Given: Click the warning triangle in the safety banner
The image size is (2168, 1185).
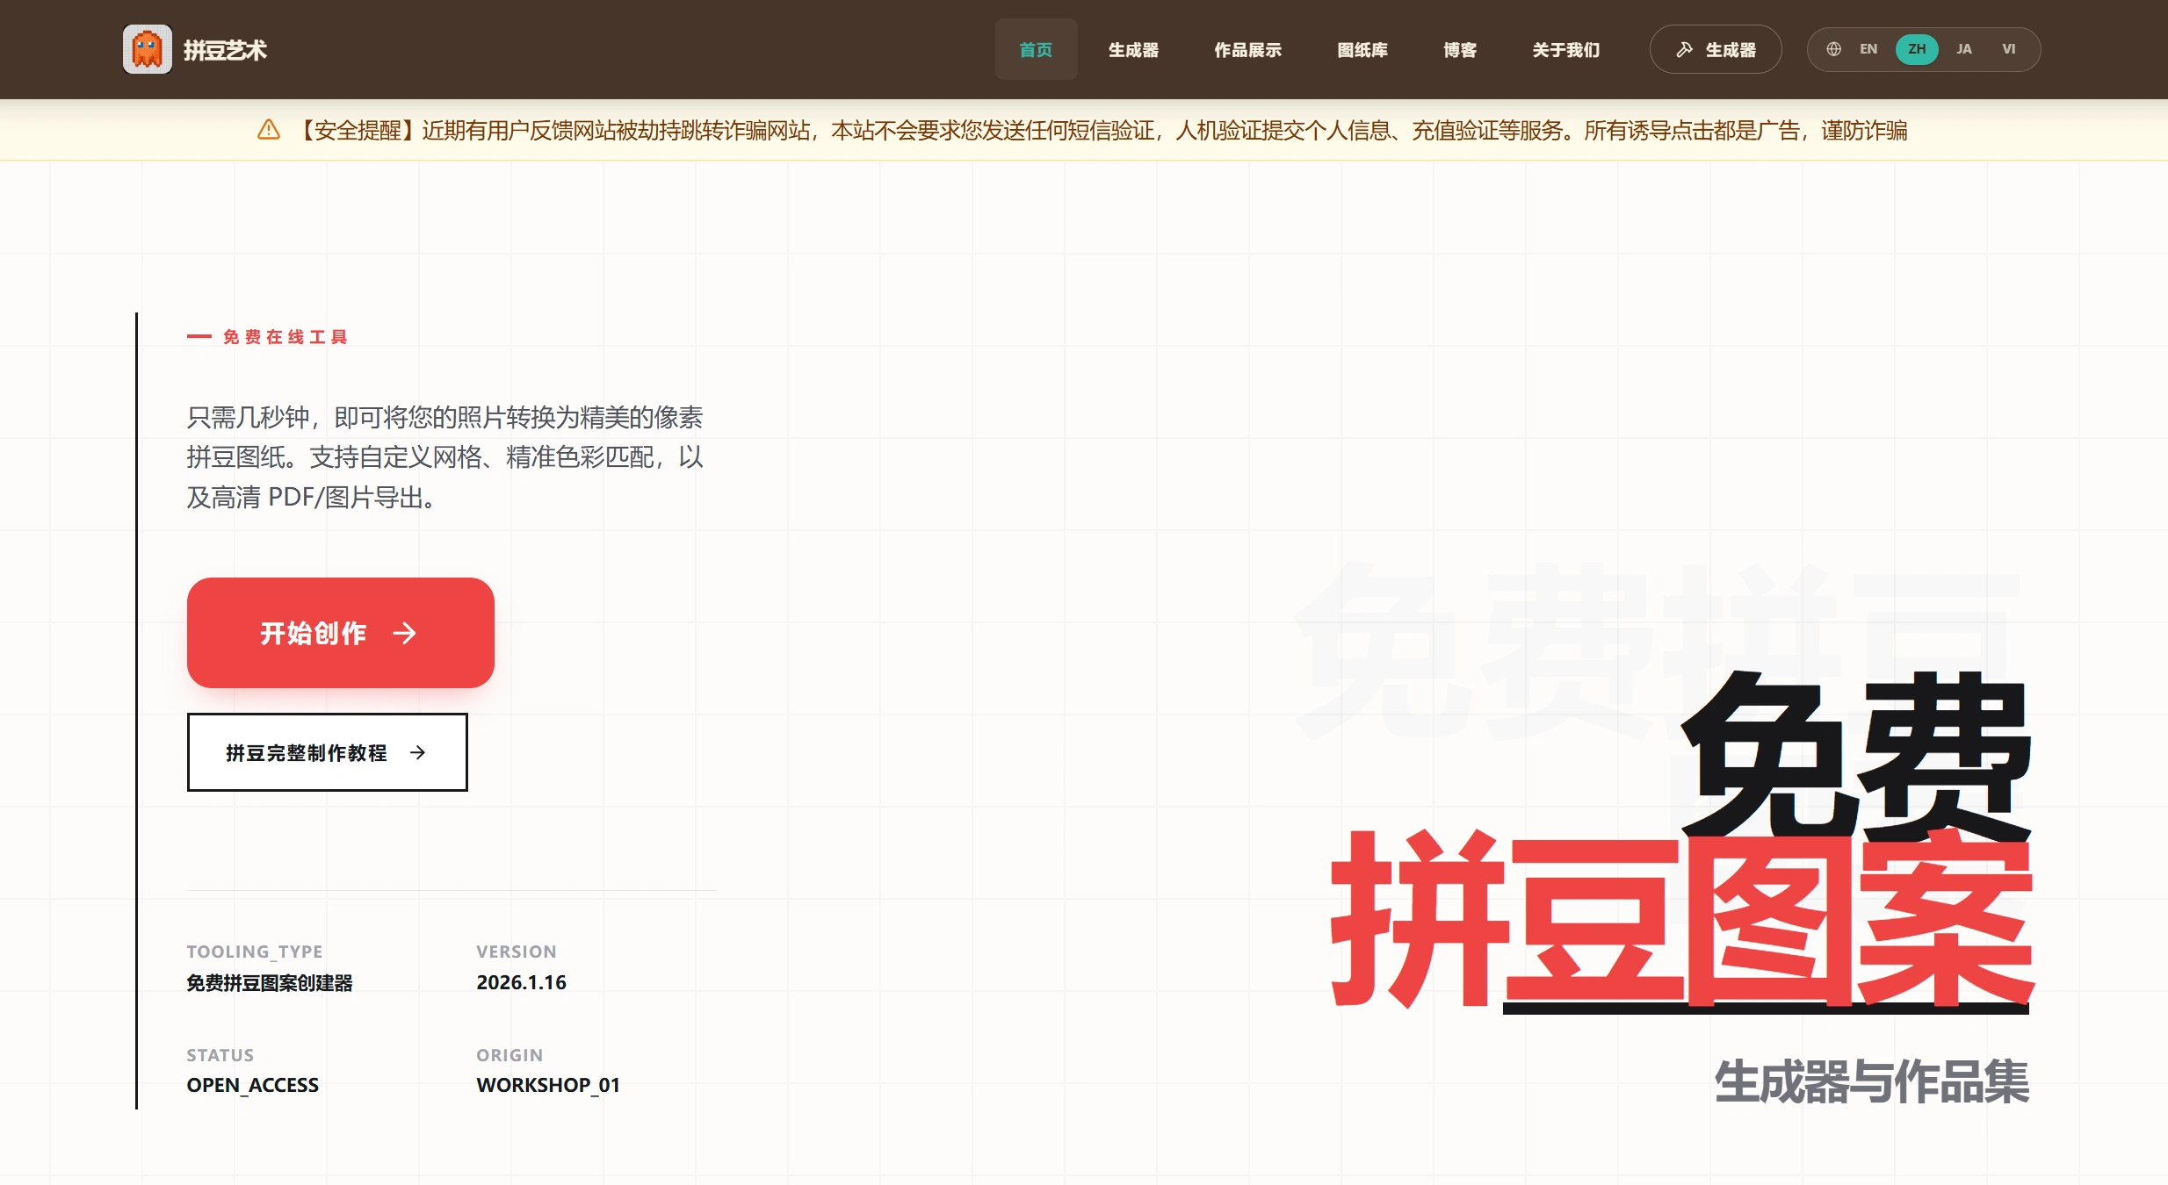Looking at the screenshot, I should click(267, 130).
